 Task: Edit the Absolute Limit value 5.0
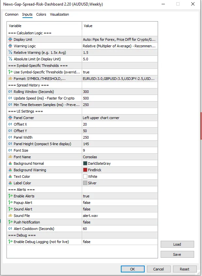(120, 59)
